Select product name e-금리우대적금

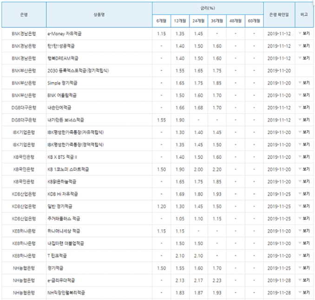(61, 281)
